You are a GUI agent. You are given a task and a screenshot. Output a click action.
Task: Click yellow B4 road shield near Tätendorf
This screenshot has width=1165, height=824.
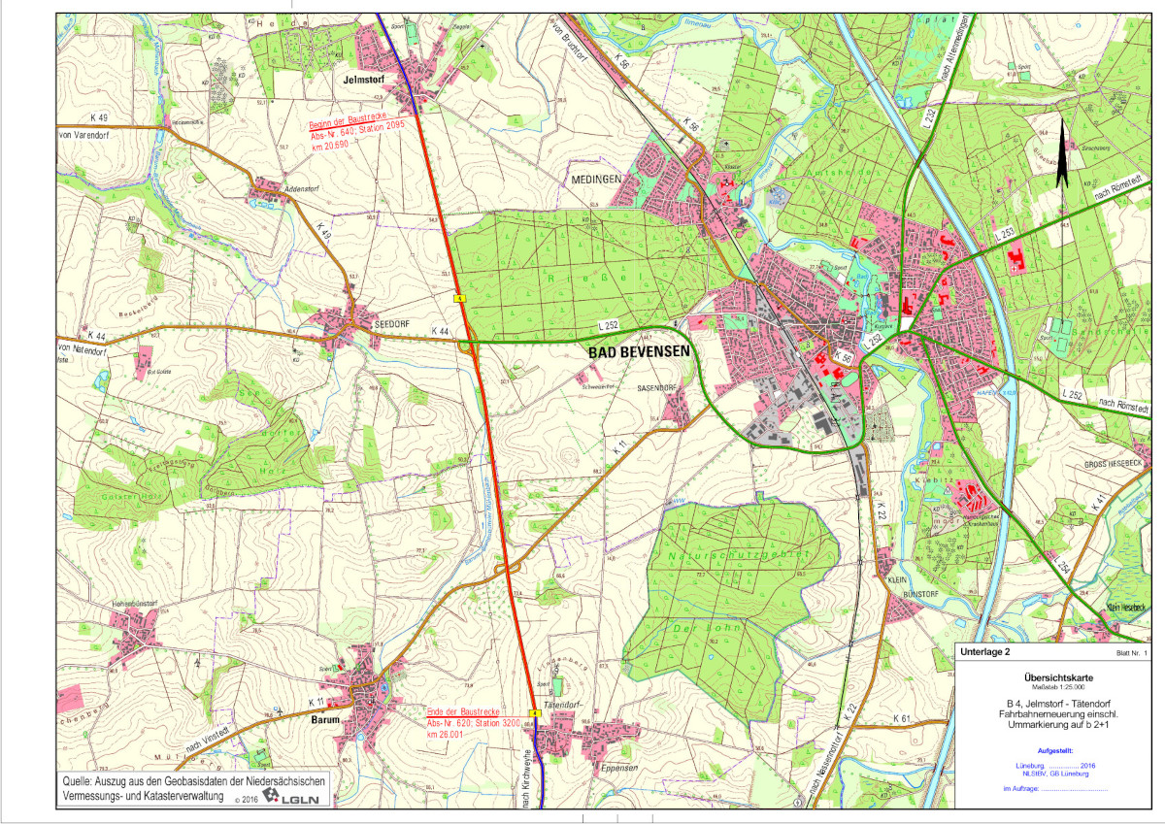533,713
